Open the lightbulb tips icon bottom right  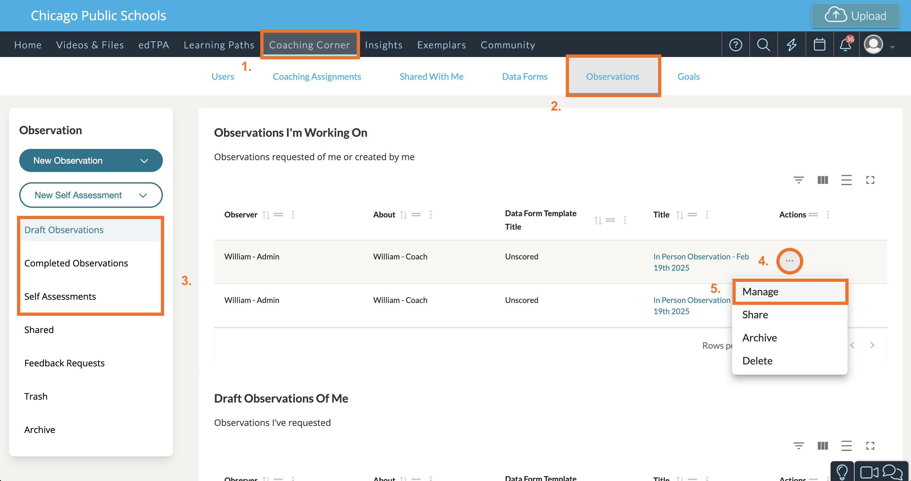[x=842, y=471]
